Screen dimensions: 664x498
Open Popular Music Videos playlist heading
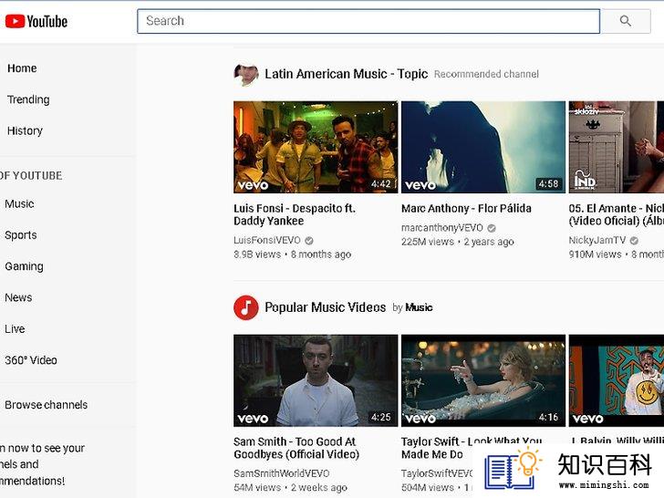pyautogui.click(x=326, y=307)
